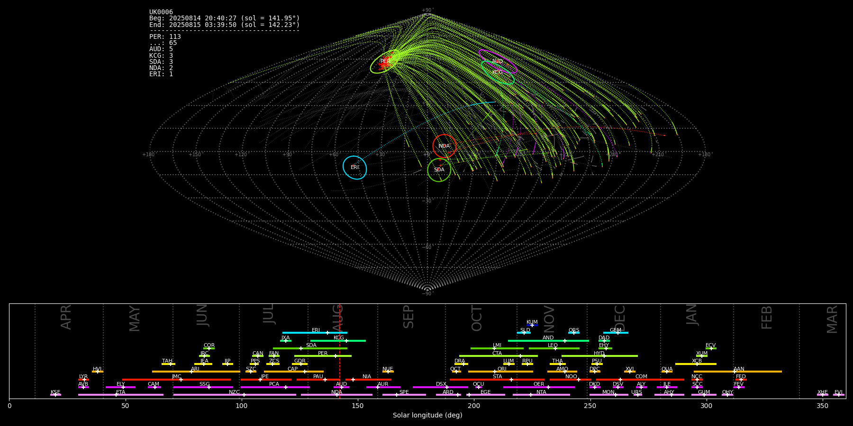
Task: Click the blue KUM shower bar
Action: (532, 325)
